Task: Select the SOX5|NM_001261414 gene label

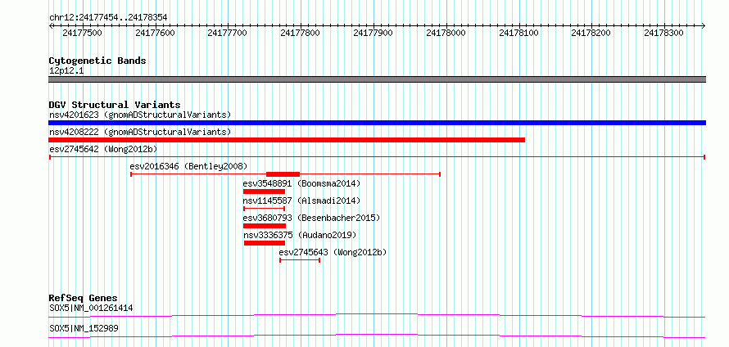Action: click(x=91, y=308)
